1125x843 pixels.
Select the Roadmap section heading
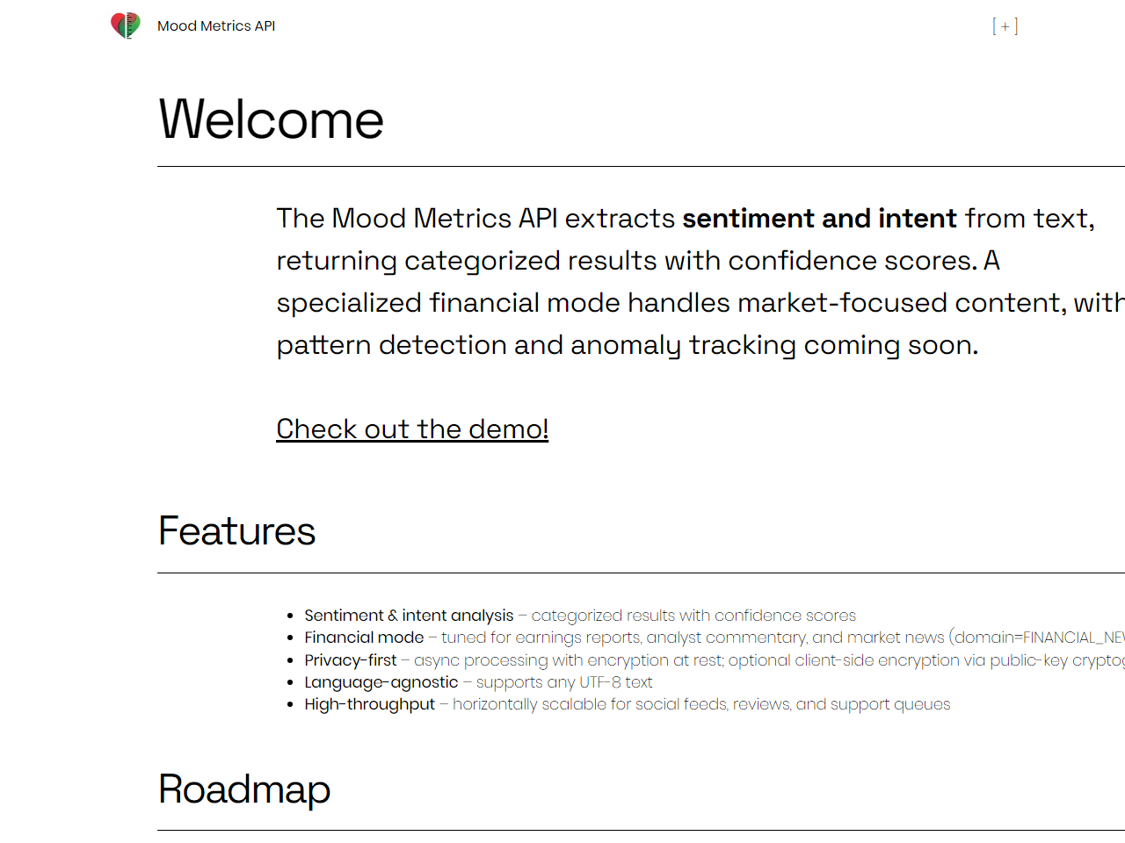244,789
